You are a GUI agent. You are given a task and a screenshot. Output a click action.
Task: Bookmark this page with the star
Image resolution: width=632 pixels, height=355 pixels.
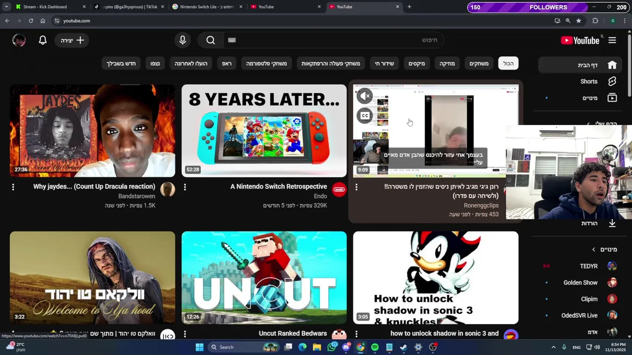point(579,21)
